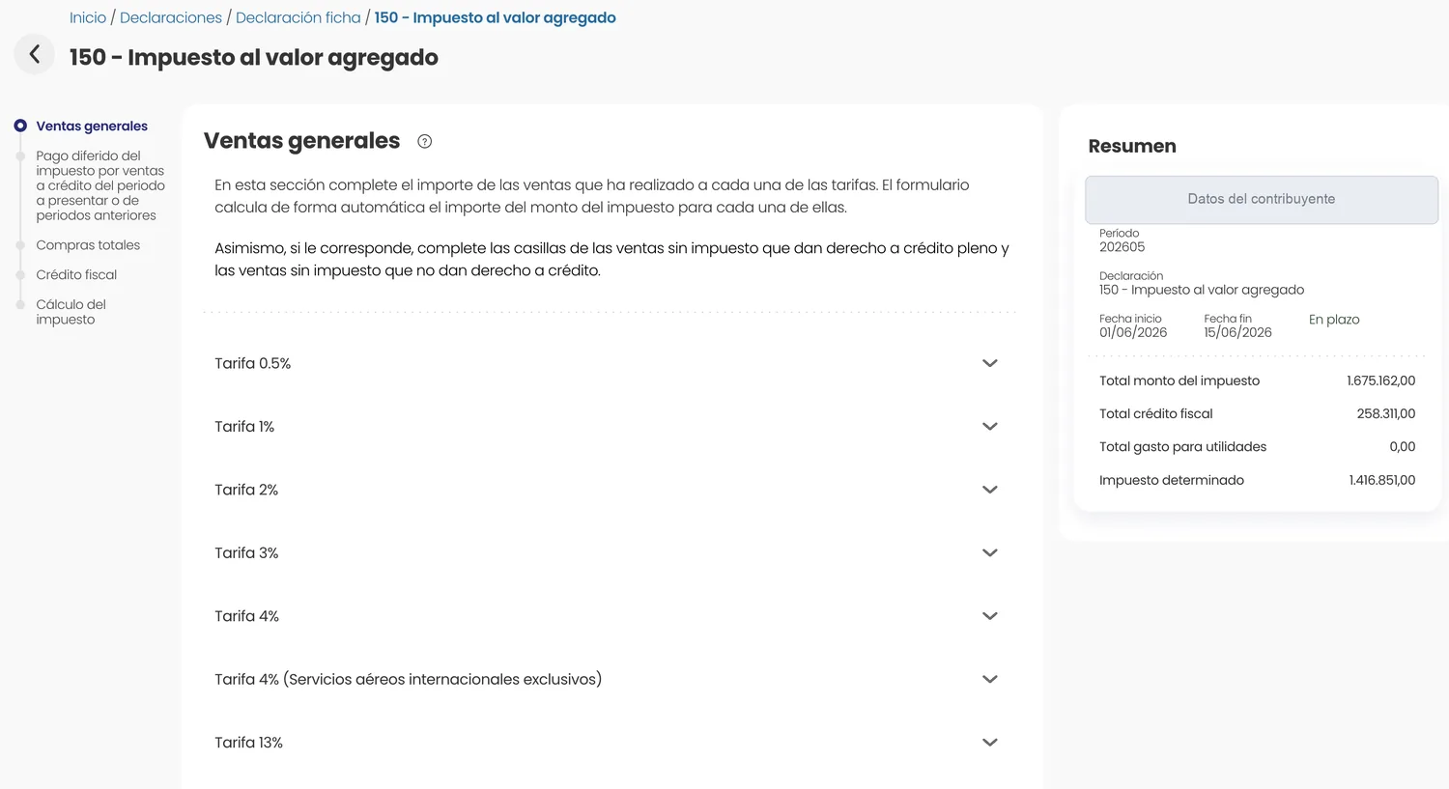Image resolution: width=1449 pixels, height=789 pixels.
Task: Select the Crédito fiscal step
Action: pyautogui.click(x=76, y=275)
